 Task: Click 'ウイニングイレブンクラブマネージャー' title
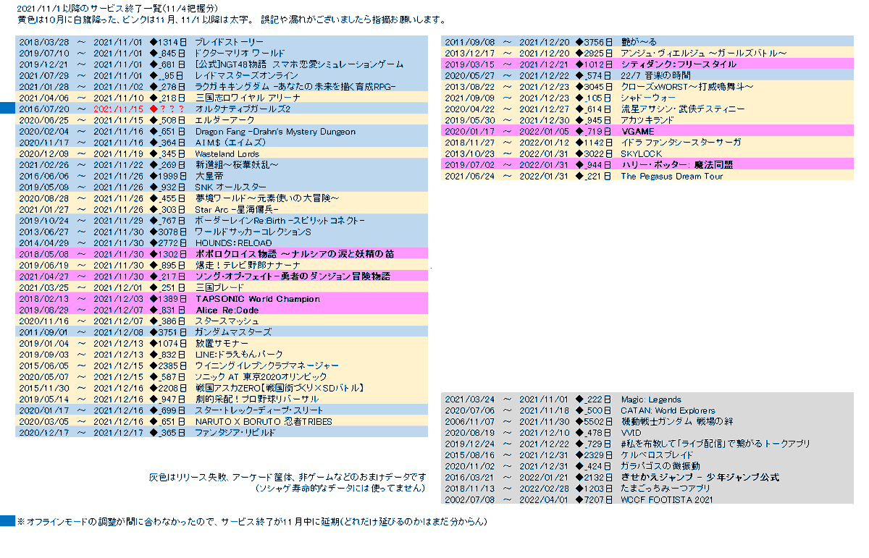267,365
